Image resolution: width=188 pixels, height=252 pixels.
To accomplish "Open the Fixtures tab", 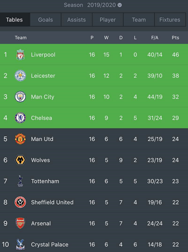I will pyautogui.click(x=170, y=20).
